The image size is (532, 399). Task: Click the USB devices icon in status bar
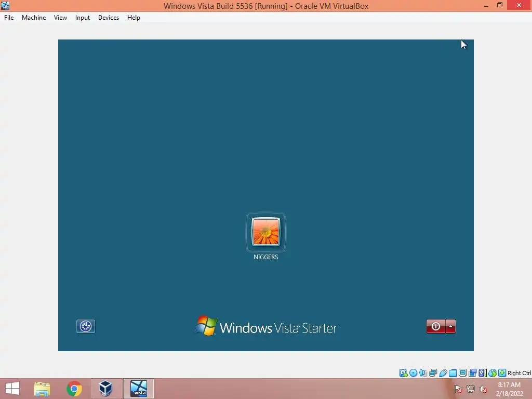coord(443,373)
